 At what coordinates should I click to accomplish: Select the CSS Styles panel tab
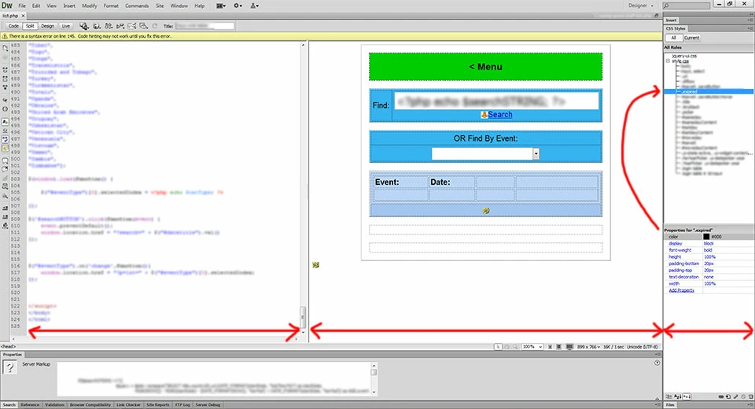pos(676,29)
